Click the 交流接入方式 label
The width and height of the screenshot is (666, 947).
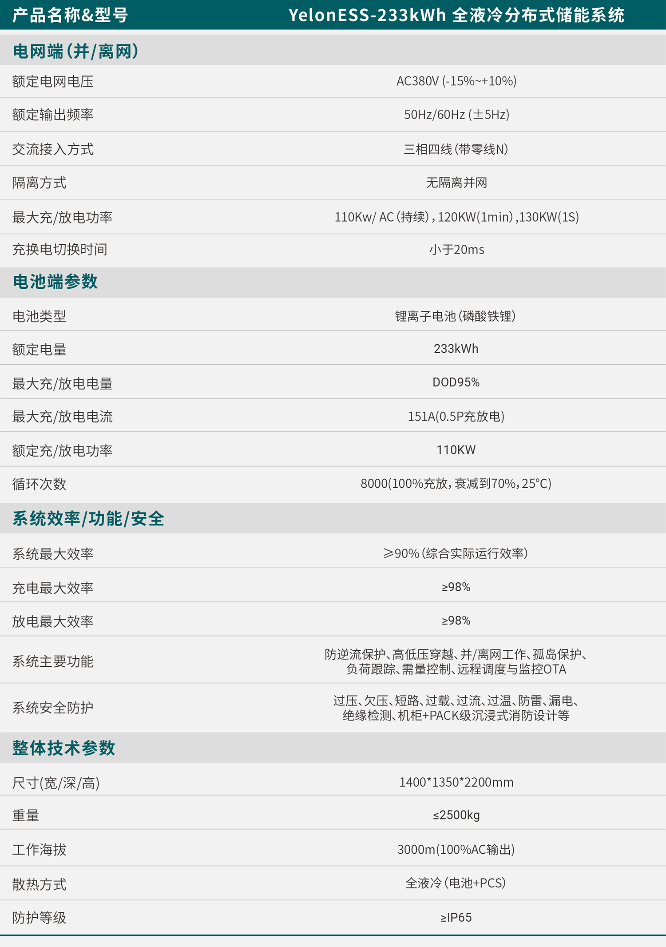point(53,149)
